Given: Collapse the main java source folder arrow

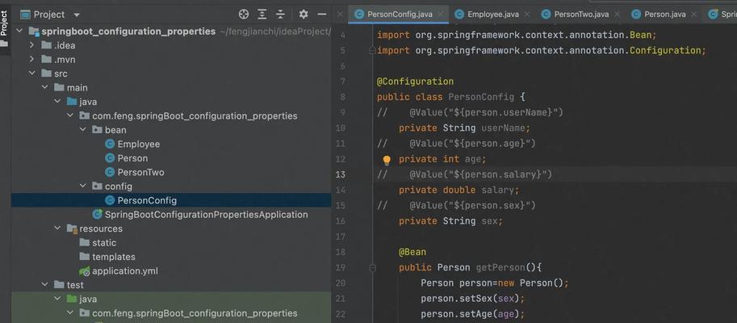Looking at the screenshot, I should click(x=57, y=102).
